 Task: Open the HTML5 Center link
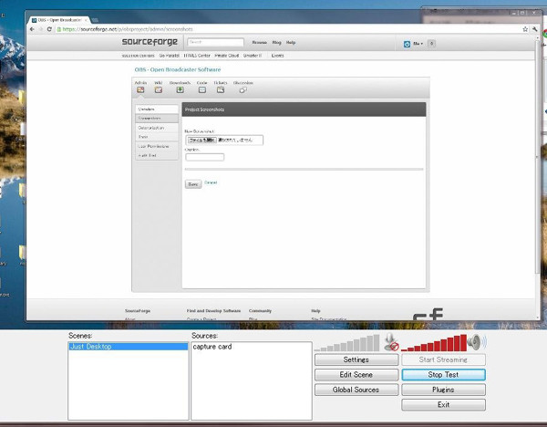(197, 56)
